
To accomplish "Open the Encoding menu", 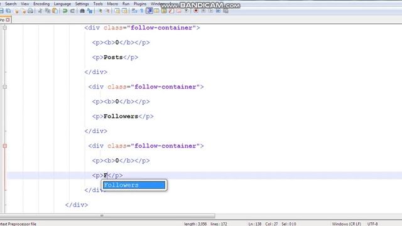I will pos(41,4).
